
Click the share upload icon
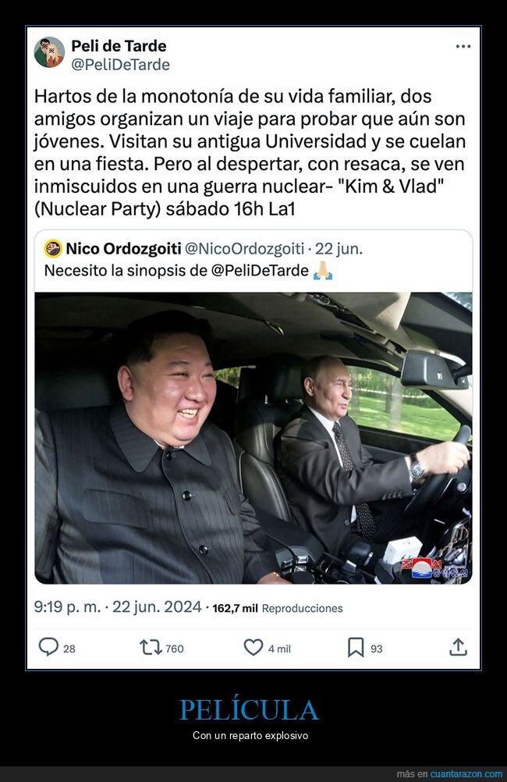[458, 647]
